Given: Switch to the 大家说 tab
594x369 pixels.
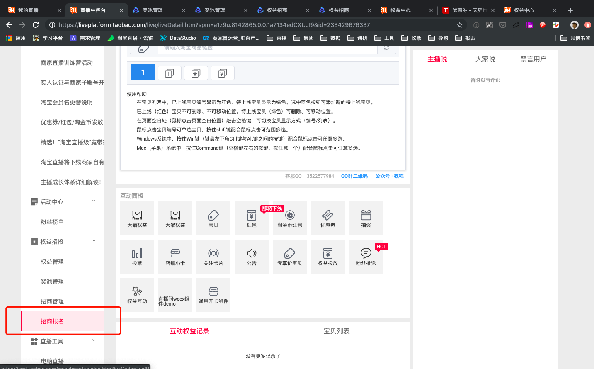Looking at the screenshot, I should click(485, 59).
